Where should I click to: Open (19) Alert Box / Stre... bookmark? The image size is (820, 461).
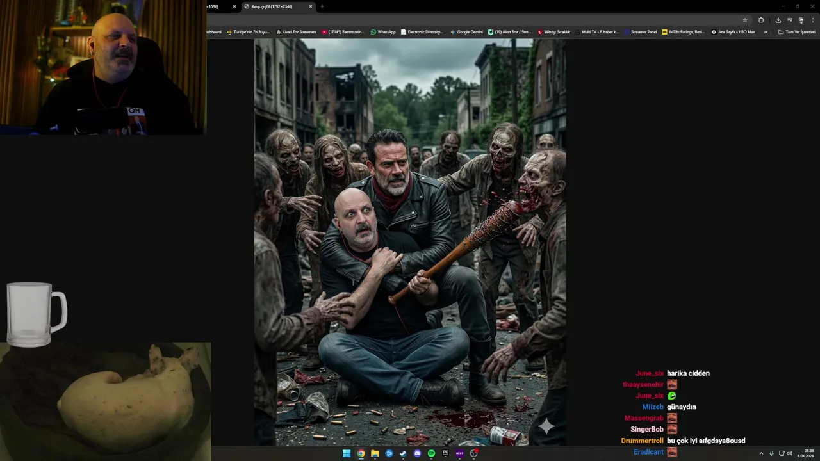tap(510, 31)
